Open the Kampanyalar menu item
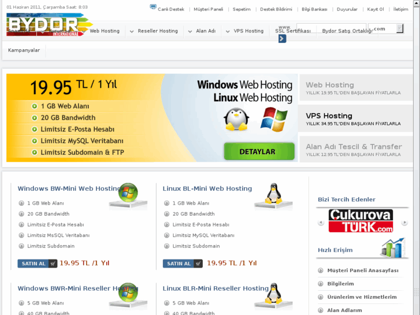420x315 pixels. point(24,50)
